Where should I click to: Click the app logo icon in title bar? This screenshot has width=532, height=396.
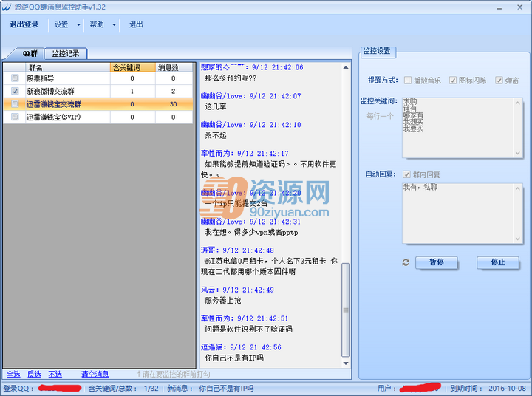(x=7, y=7)
